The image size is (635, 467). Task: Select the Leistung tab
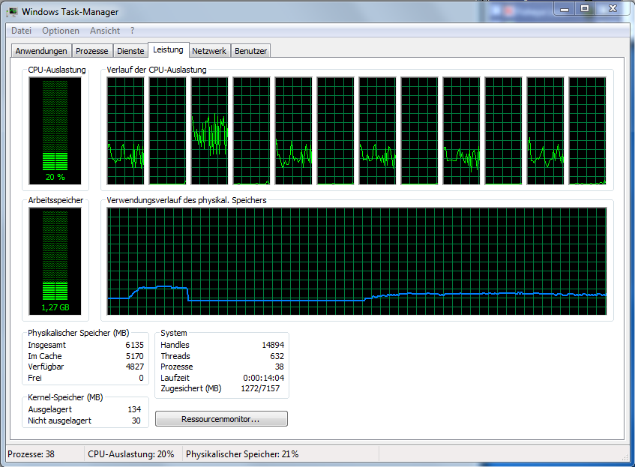[168, 50]
